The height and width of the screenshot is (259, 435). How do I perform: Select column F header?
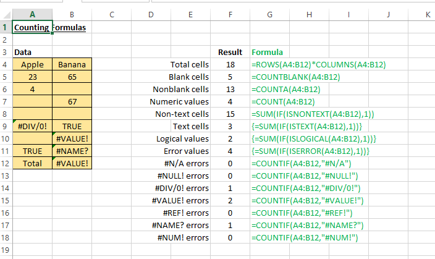pyautogui.click(x=230, y=14)
